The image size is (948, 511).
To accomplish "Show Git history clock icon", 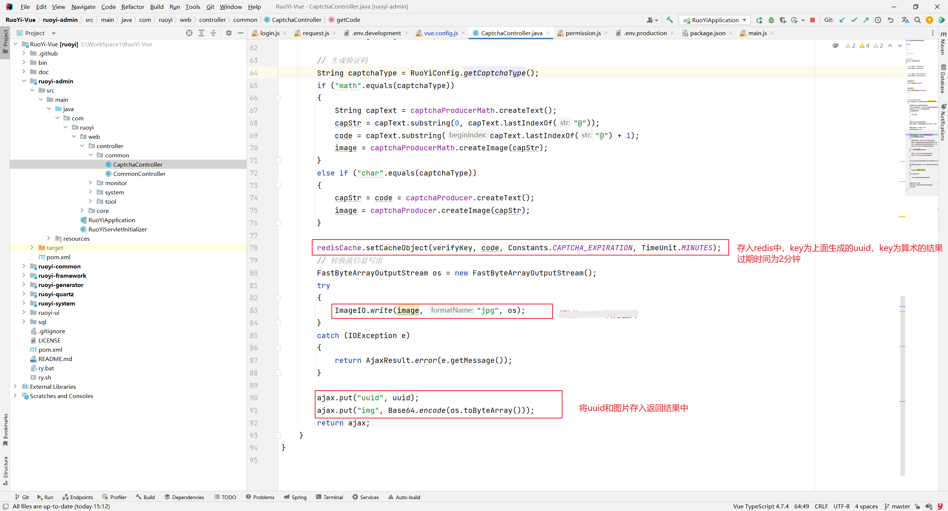I will coord(878,20).
